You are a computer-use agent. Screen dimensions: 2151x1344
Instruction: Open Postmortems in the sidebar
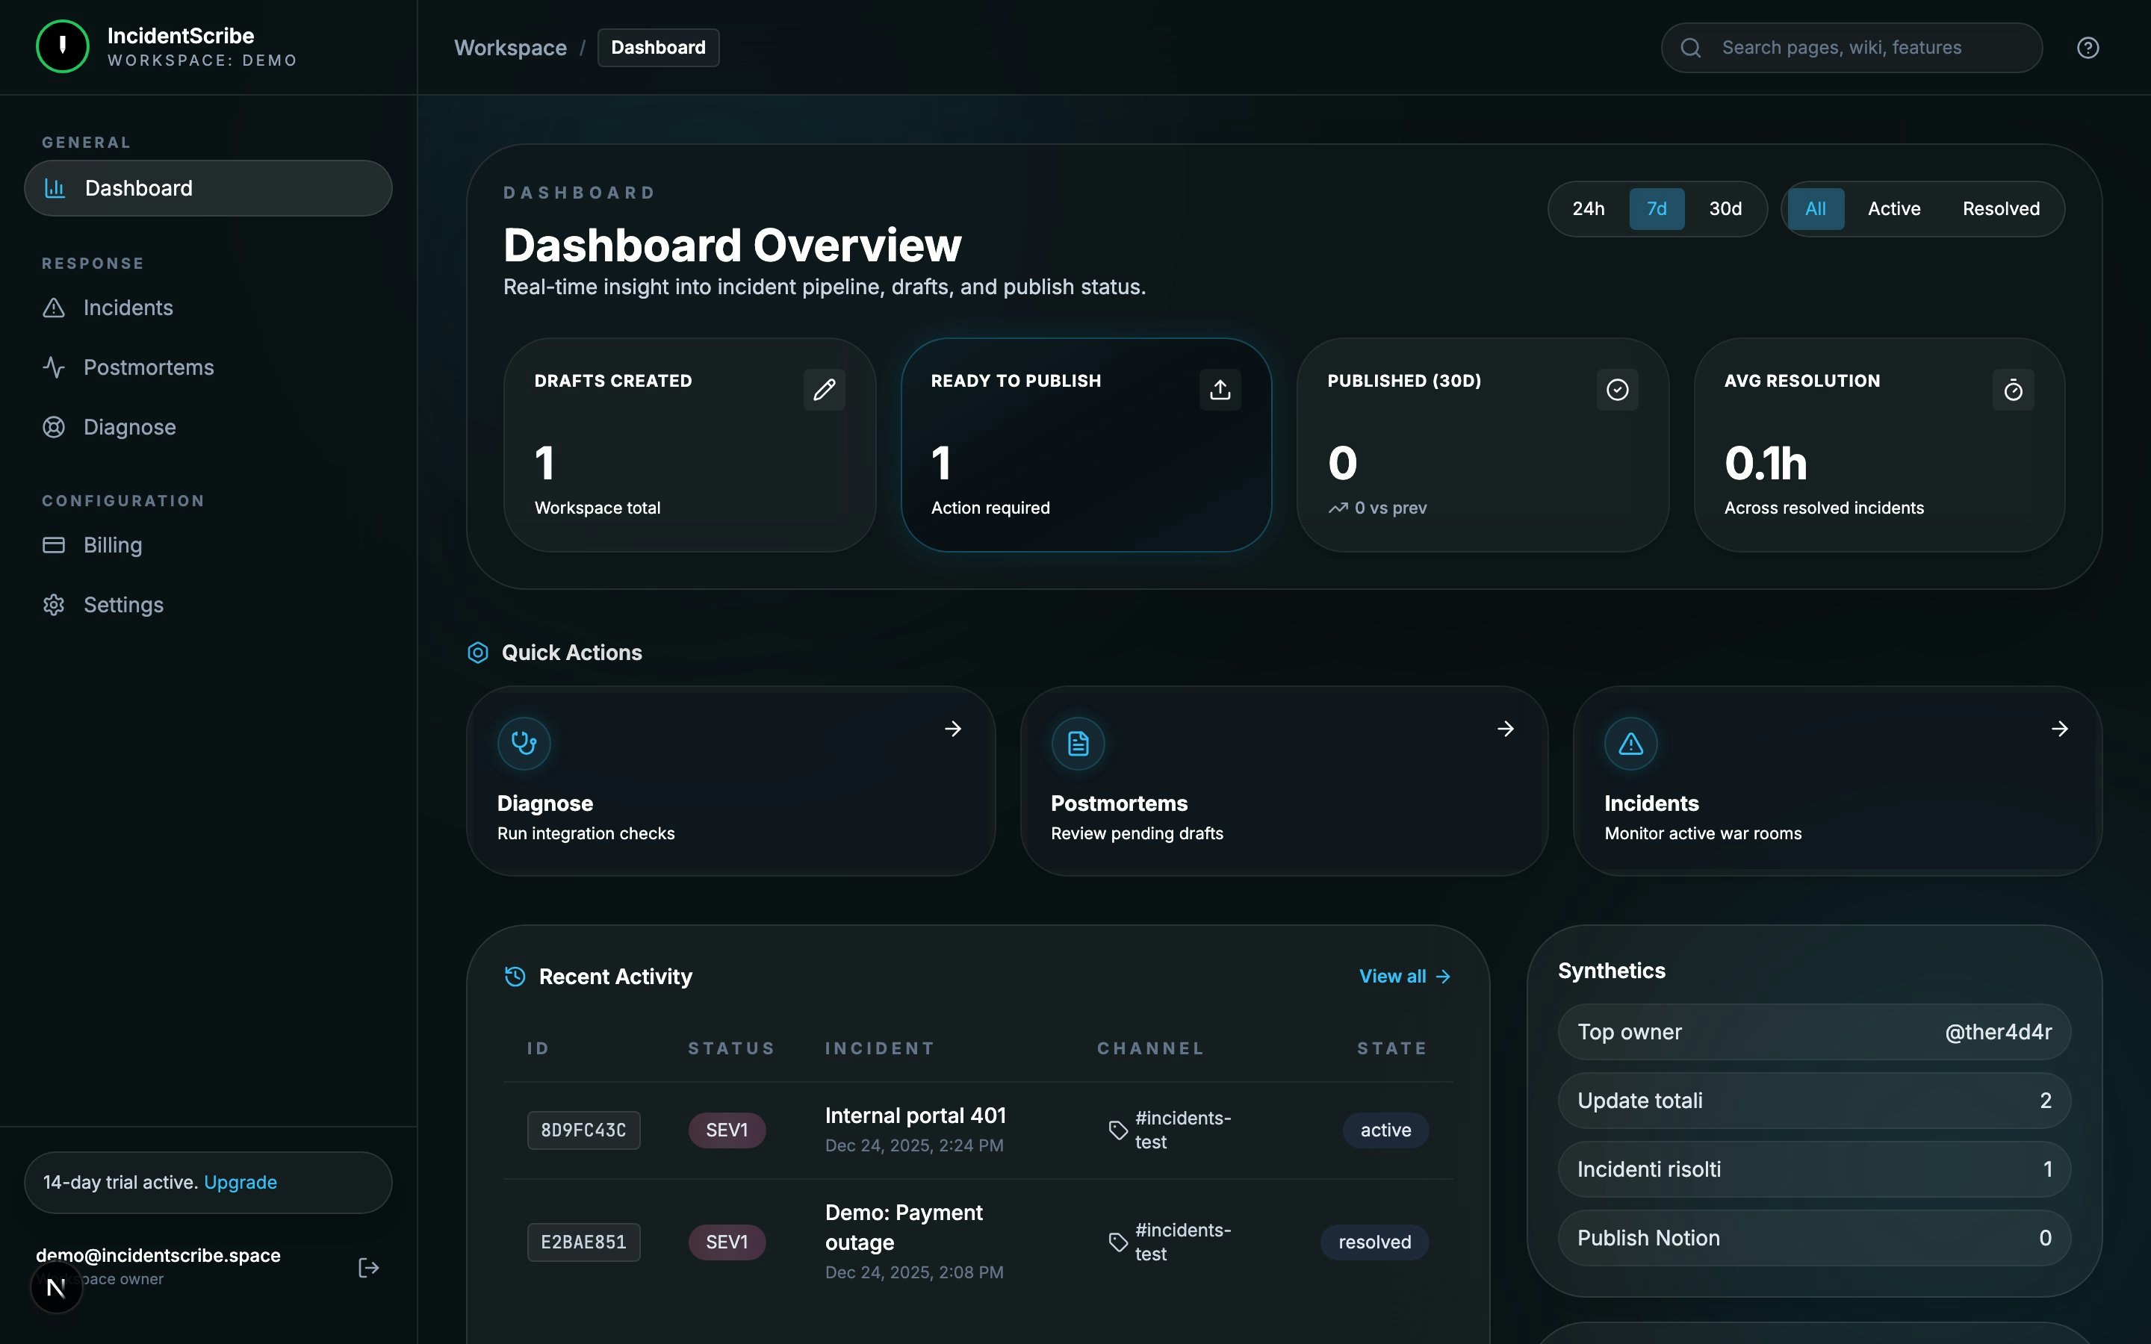149,367
